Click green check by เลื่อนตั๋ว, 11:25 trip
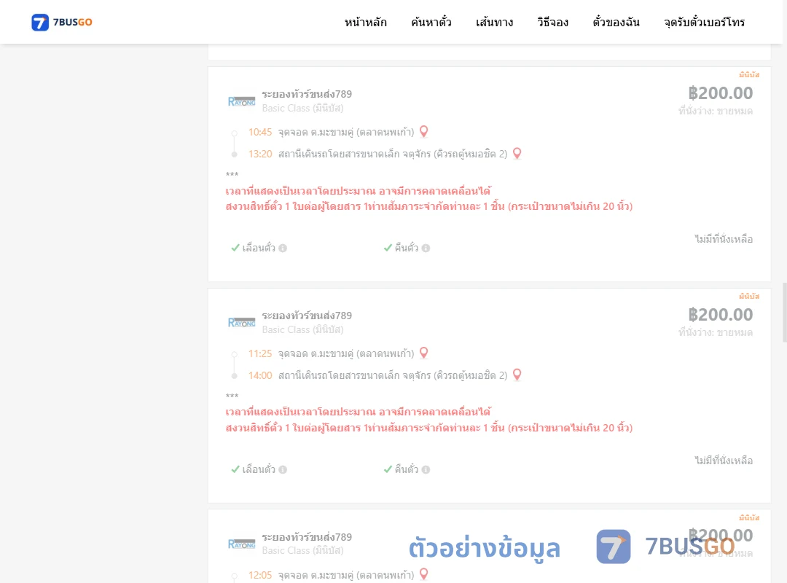787x583 pixels. pos(235,469)
